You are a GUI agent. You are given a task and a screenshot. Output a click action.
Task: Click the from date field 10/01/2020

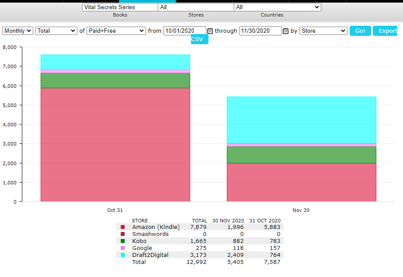tap(184, 31)
